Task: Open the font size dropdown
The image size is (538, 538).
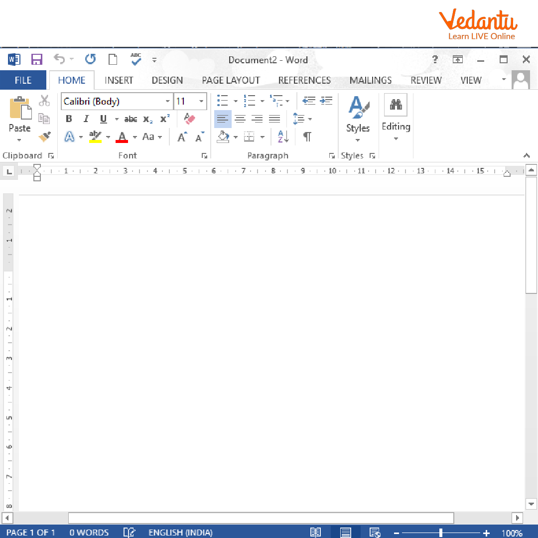Action: (x=201, y=102)
